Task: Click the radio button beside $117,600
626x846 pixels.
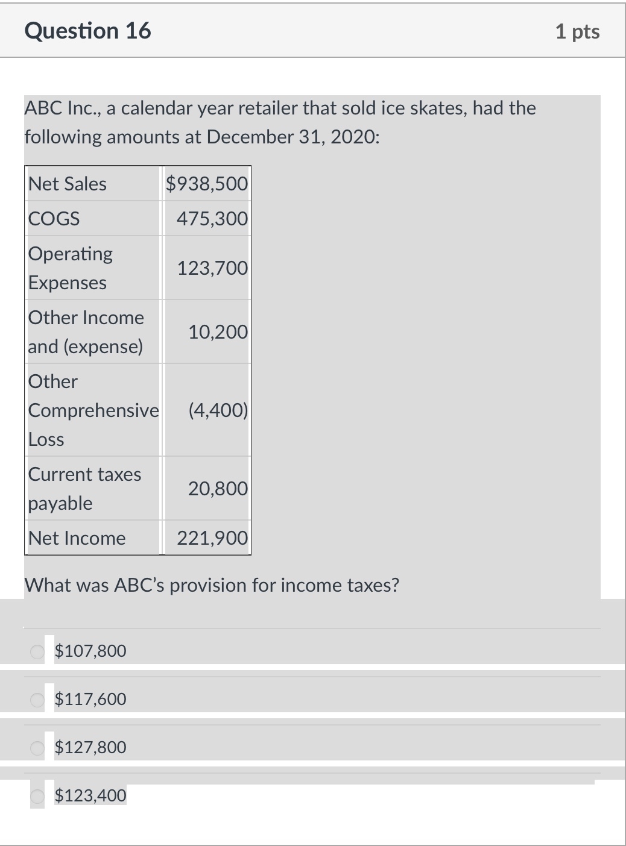Action: coord(36,699)
